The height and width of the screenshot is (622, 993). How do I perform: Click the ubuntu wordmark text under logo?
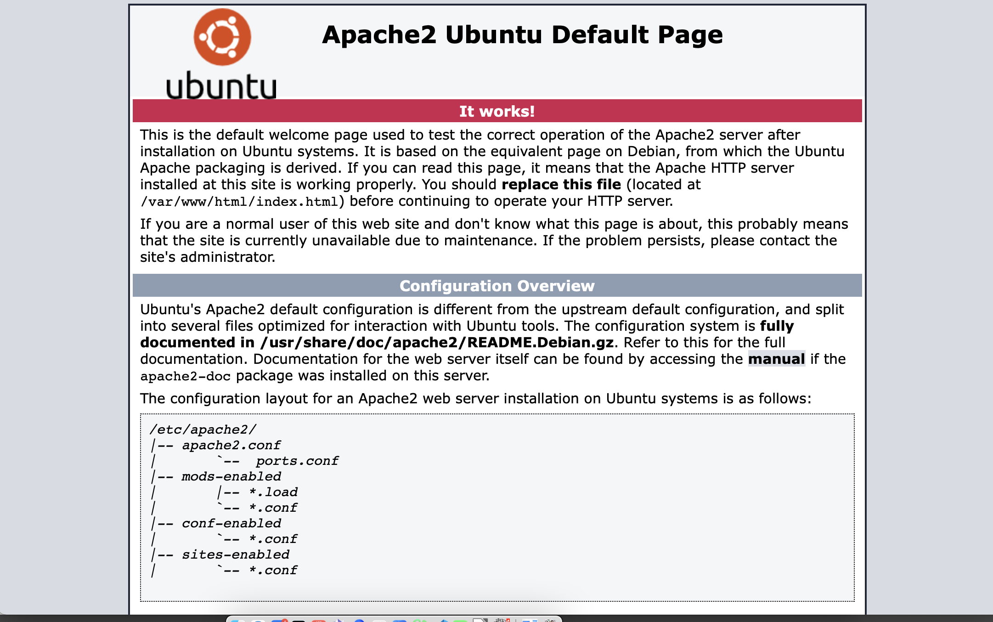221,86
